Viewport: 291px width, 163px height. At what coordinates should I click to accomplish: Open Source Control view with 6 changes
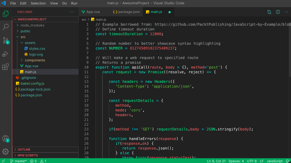[6, 40]
